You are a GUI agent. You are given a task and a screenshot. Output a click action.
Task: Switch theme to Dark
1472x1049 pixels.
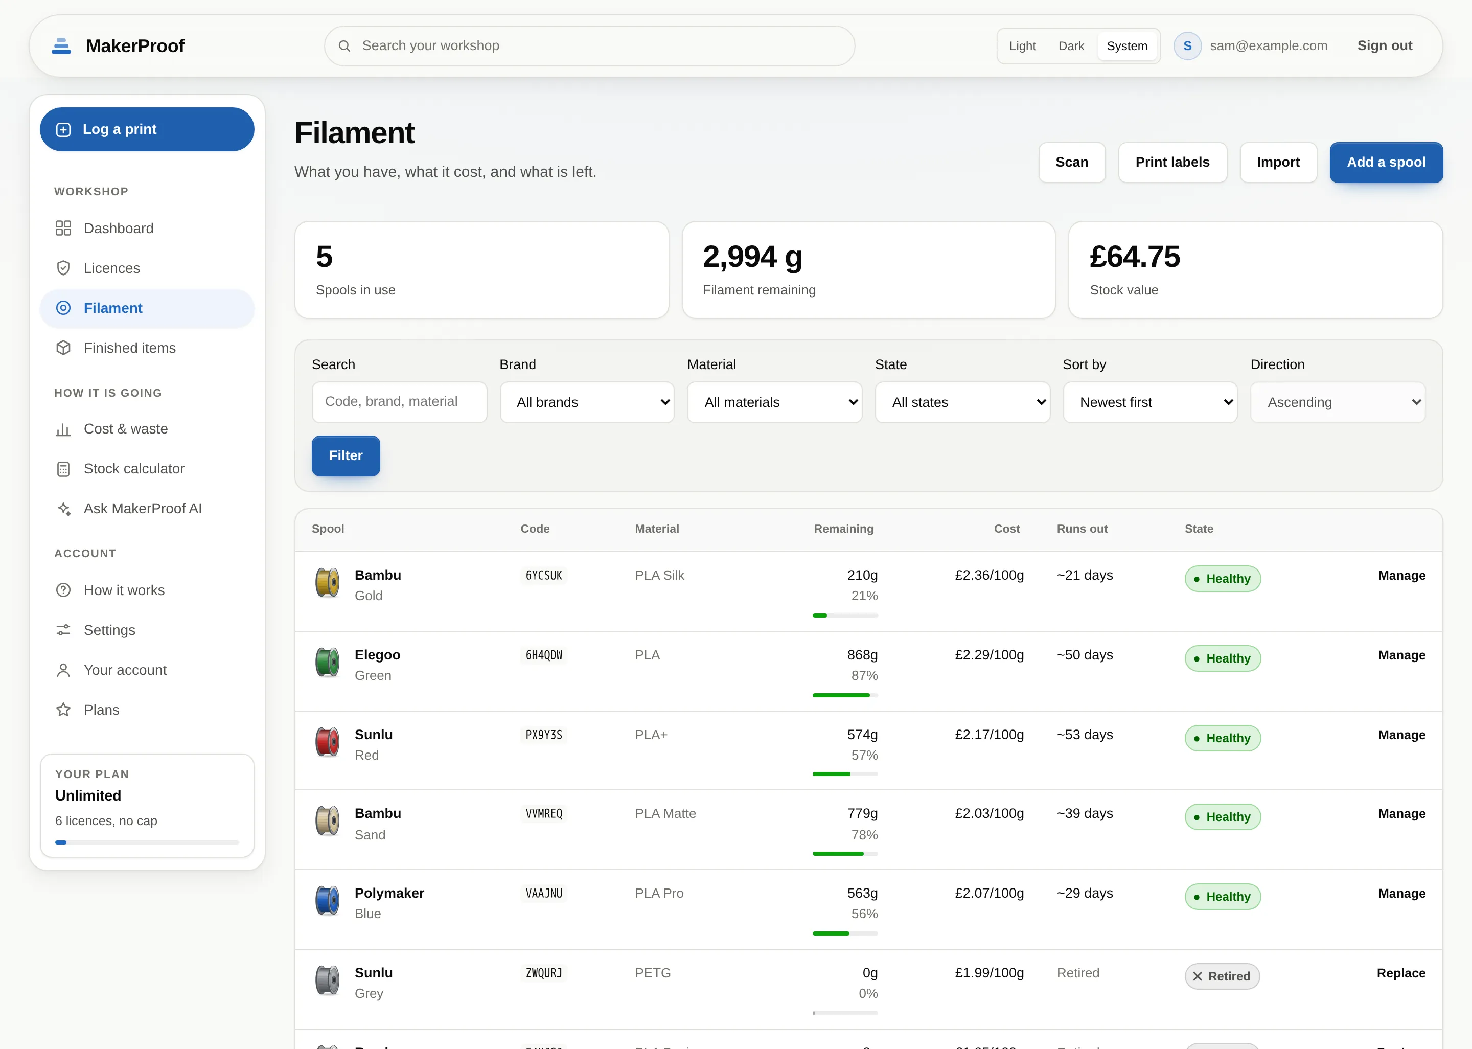click(x=1071, y=46)
